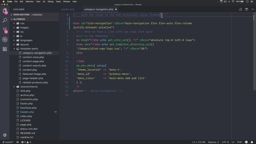Open the Source Control view icon
The width and height of the screenshot is (256, 144).
(5, 30)
